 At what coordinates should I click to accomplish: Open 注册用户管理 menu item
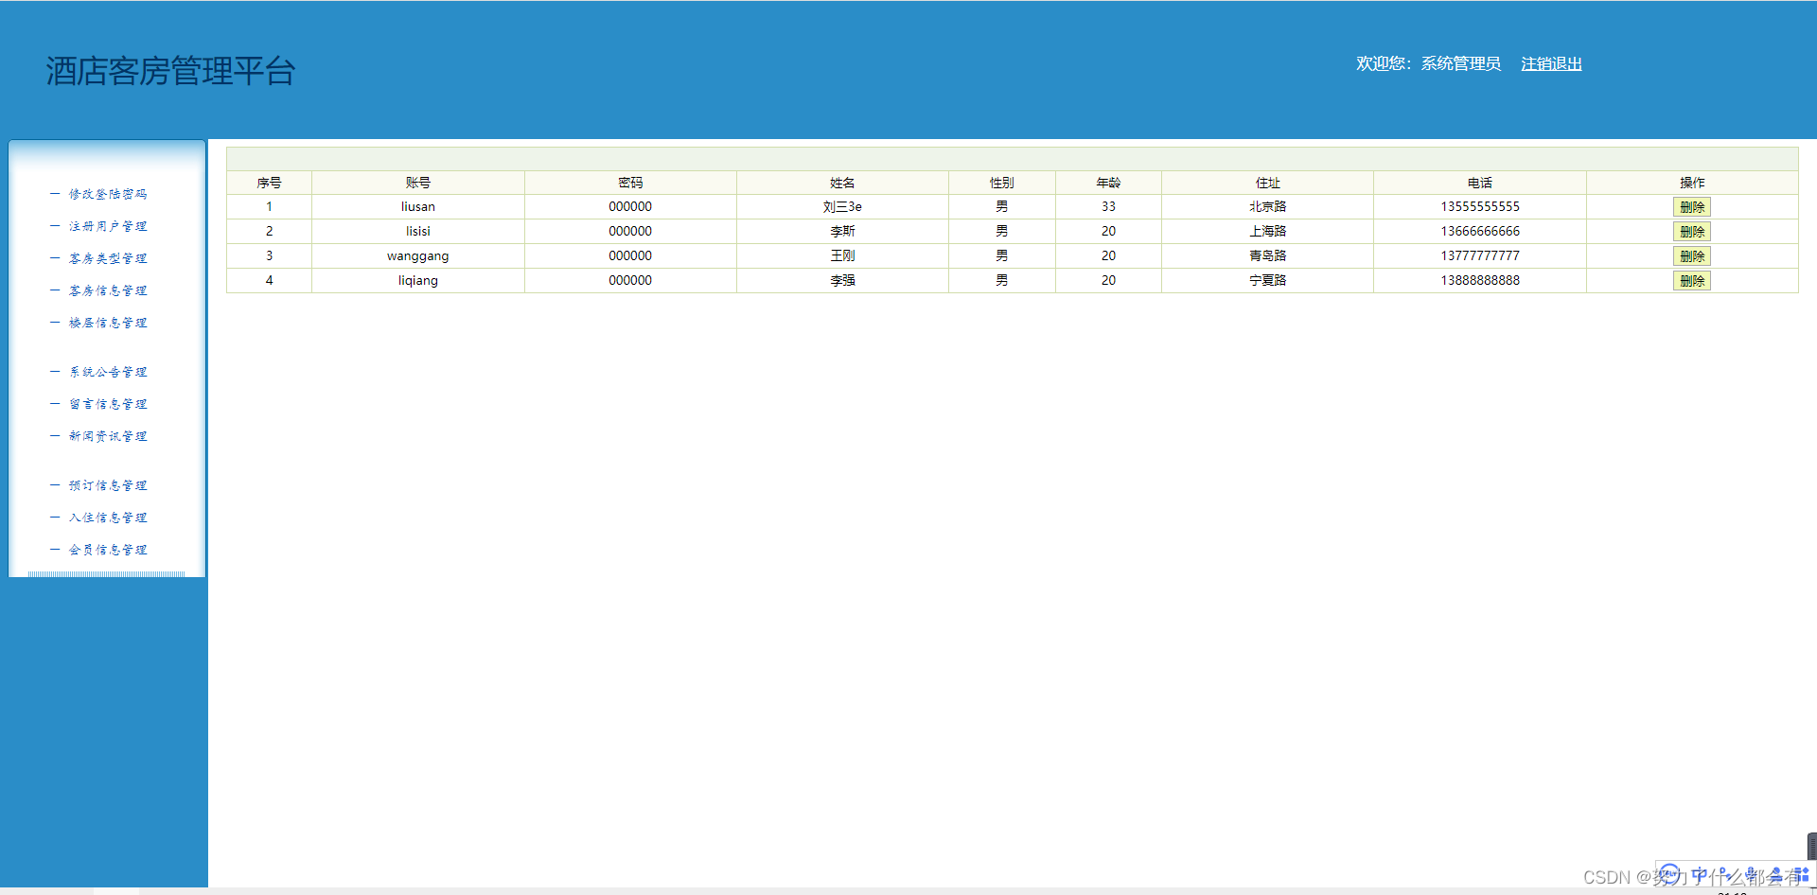pyautogui.click(x=108, y=226)
